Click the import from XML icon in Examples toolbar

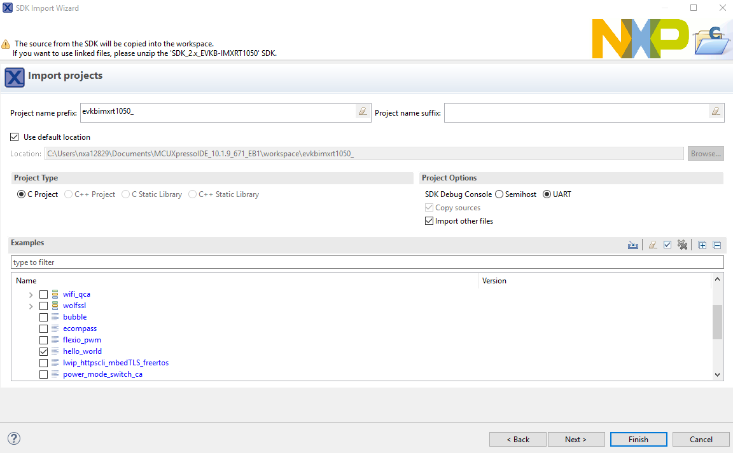point(633,245)
